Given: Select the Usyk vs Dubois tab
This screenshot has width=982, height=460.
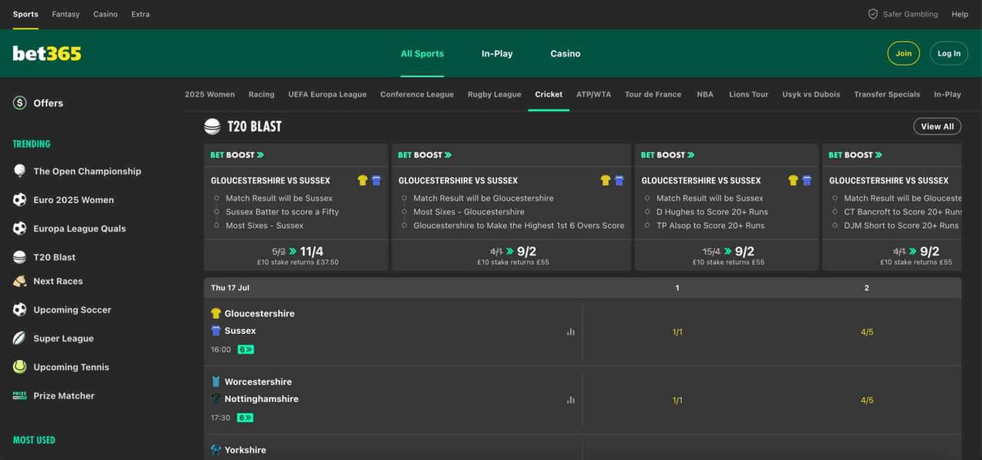Looking at the screenshot, I should [x=811, y=94].
